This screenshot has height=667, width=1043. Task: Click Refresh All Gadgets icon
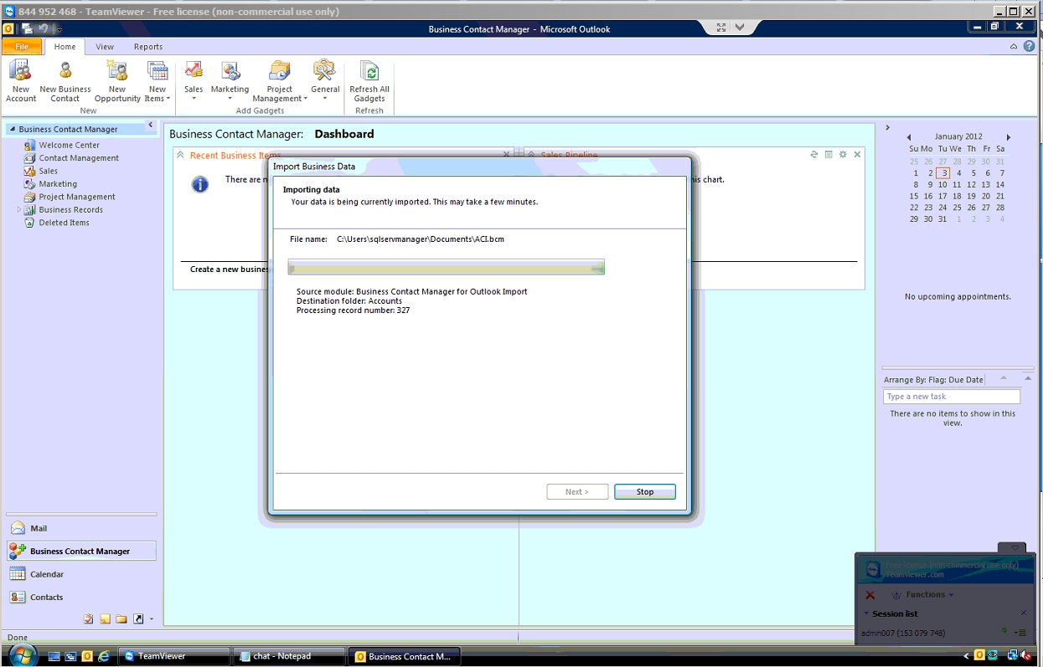[x=369, y=80]
